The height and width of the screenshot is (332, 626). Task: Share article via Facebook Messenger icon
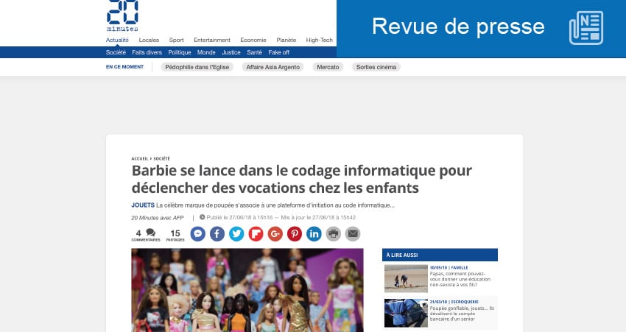197,234
